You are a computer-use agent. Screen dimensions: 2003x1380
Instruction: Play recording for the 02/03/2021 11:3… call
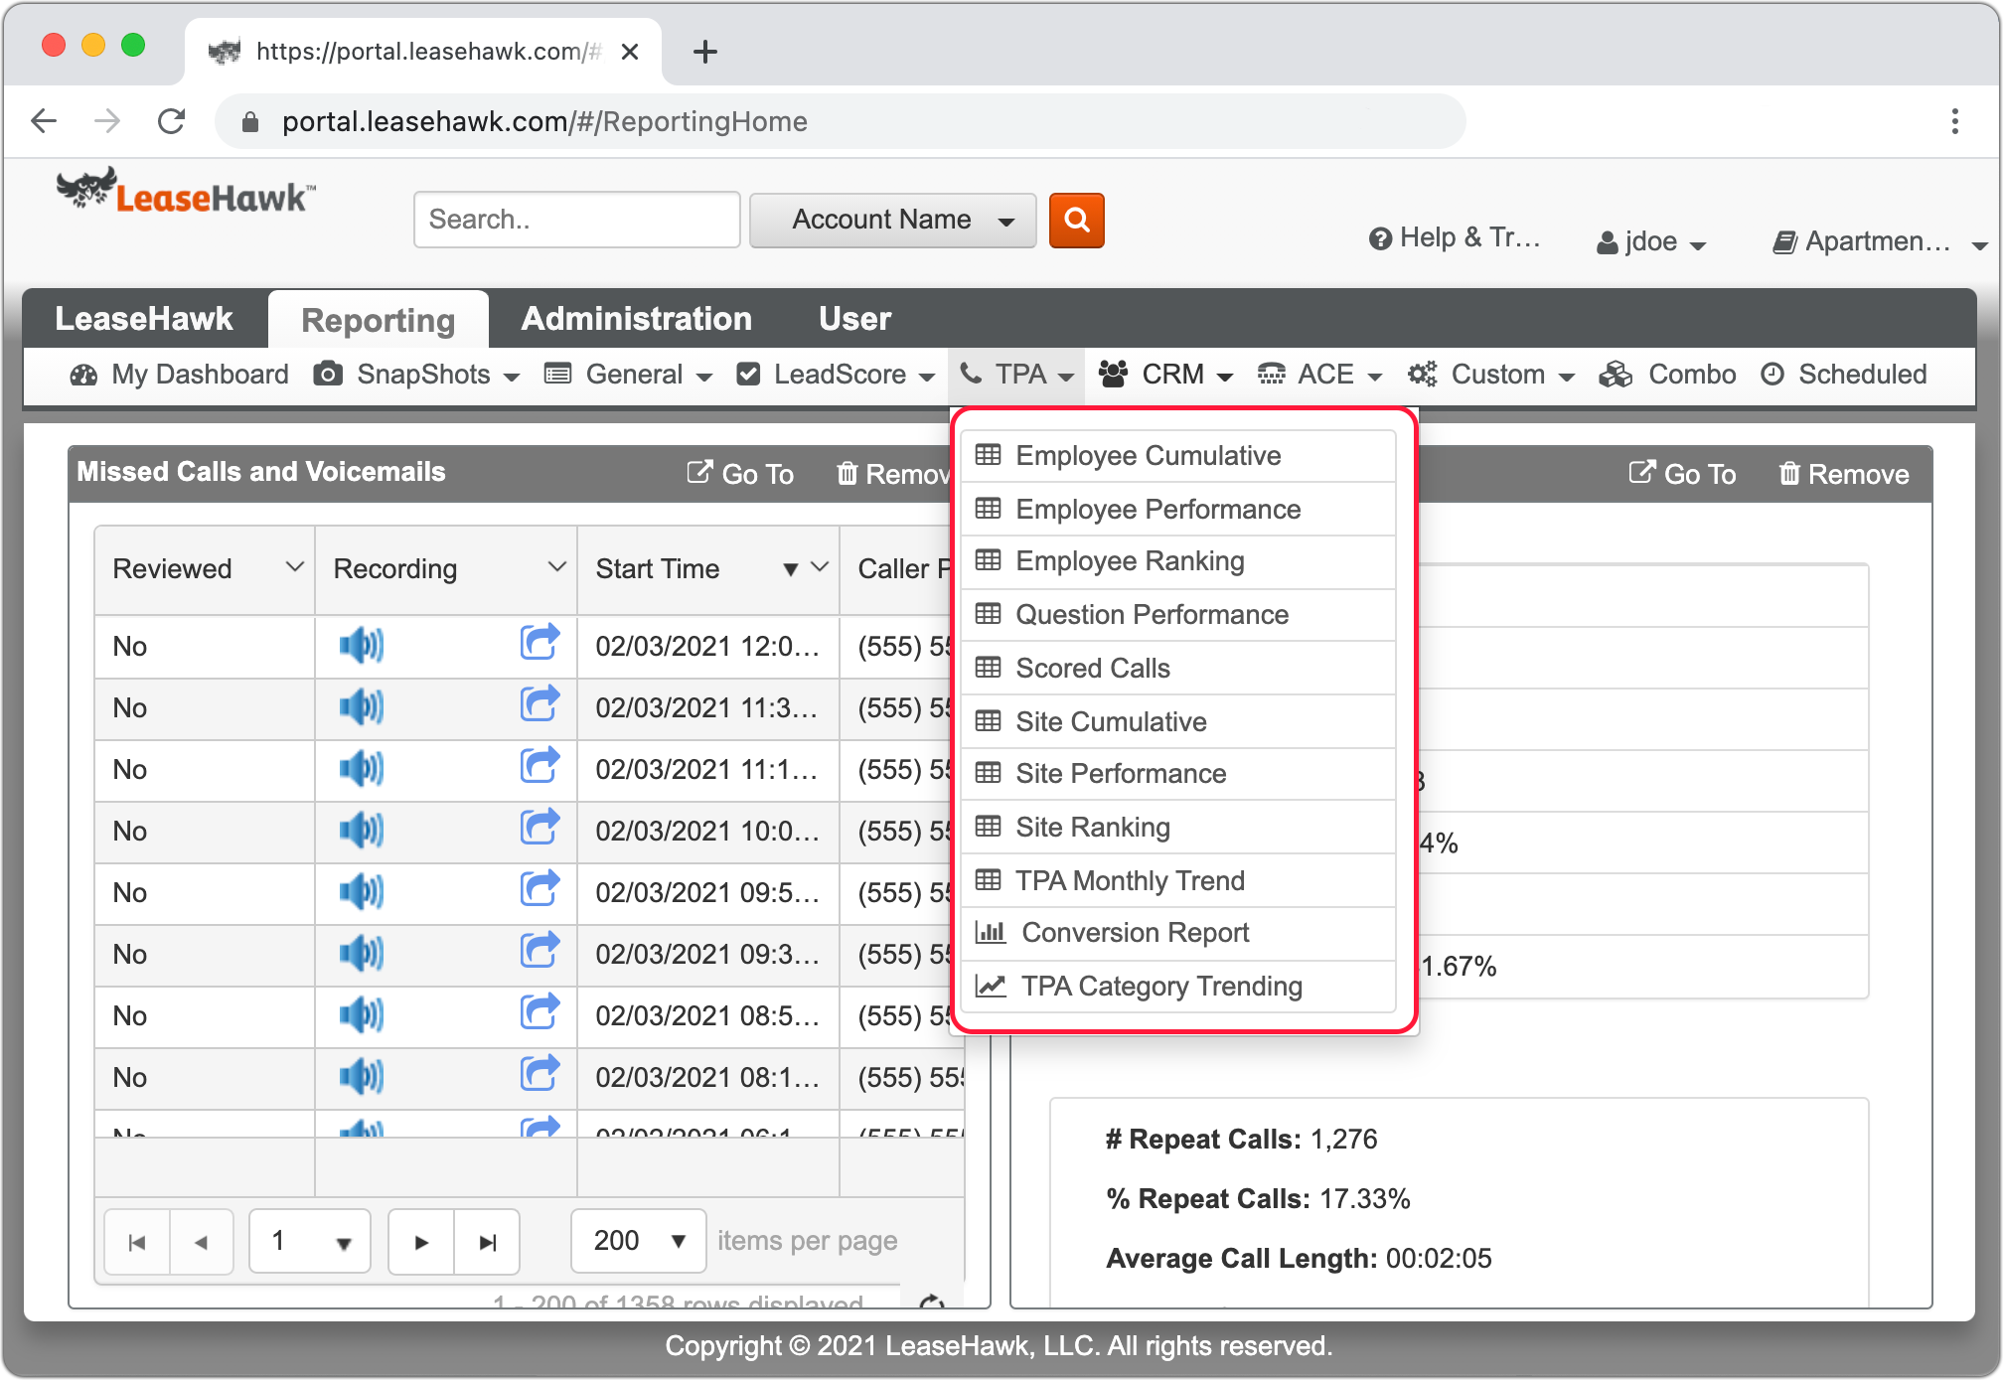tap(361, 707)
